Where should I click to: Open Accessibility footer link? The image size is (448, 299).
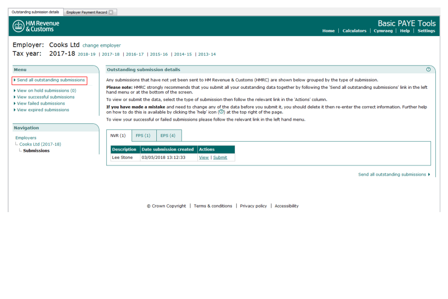pyautogui.click(x=287, y=206)
